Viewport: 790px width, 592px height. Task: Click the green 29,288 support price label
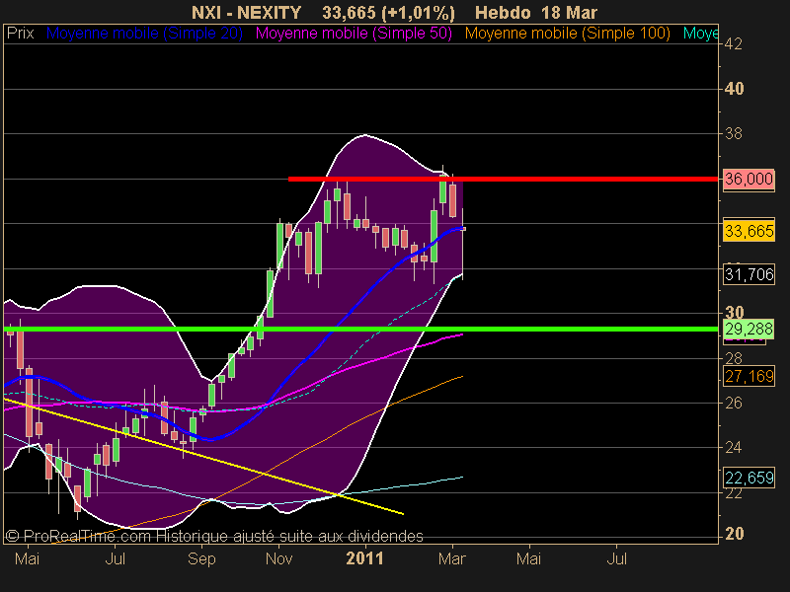click(749, 329)
